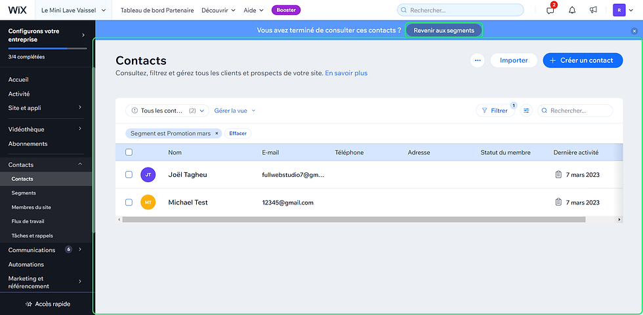The width and height of the screenshot is (643, 315).
Task: Click the user avatar R
Action: 619,10
